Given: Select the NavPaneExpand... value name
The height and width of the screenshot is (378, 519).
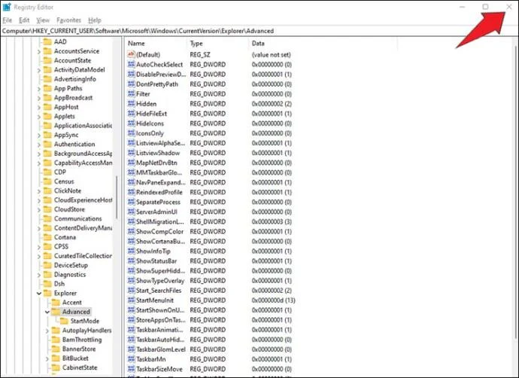Looking at the screenshot, I should [161, 182].
